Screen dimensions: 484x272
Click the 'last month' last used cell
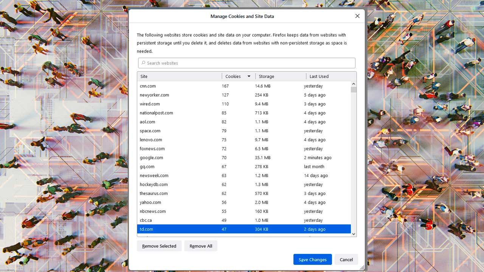pyautogui.click(x=314, y=167)
